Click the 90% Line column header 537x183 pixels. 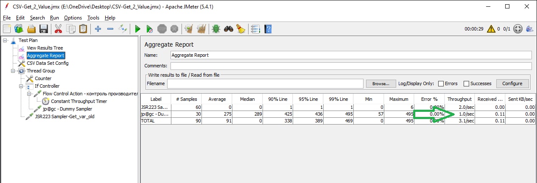[x=277, y=99]
